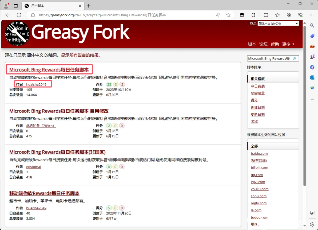Viewport: 318px width, 230px height.
Task: View site information lock icon
Action: coord(33,15)
